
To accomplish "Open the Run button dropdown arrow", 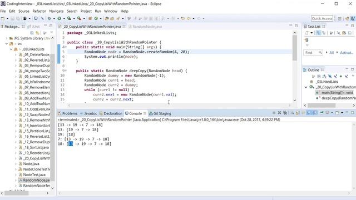I will pos(64,18).
